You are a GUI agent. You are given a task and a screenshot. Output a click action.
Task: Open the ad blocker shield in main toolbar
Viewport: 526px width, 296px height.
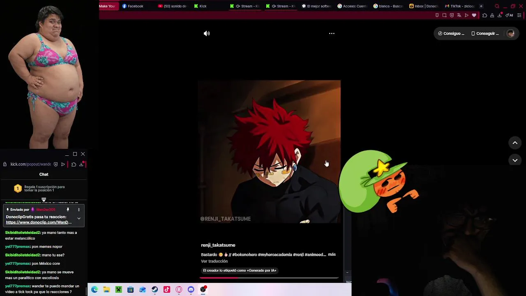[x=452, y=15]
